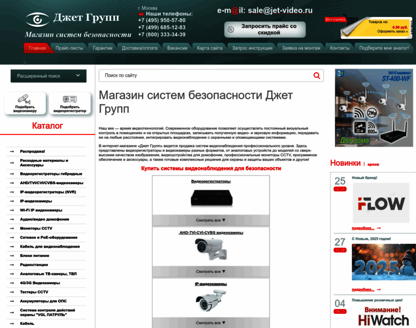
Task: Click the 'Поиск по сайту' search field
Action: click(x=205, y=76)
